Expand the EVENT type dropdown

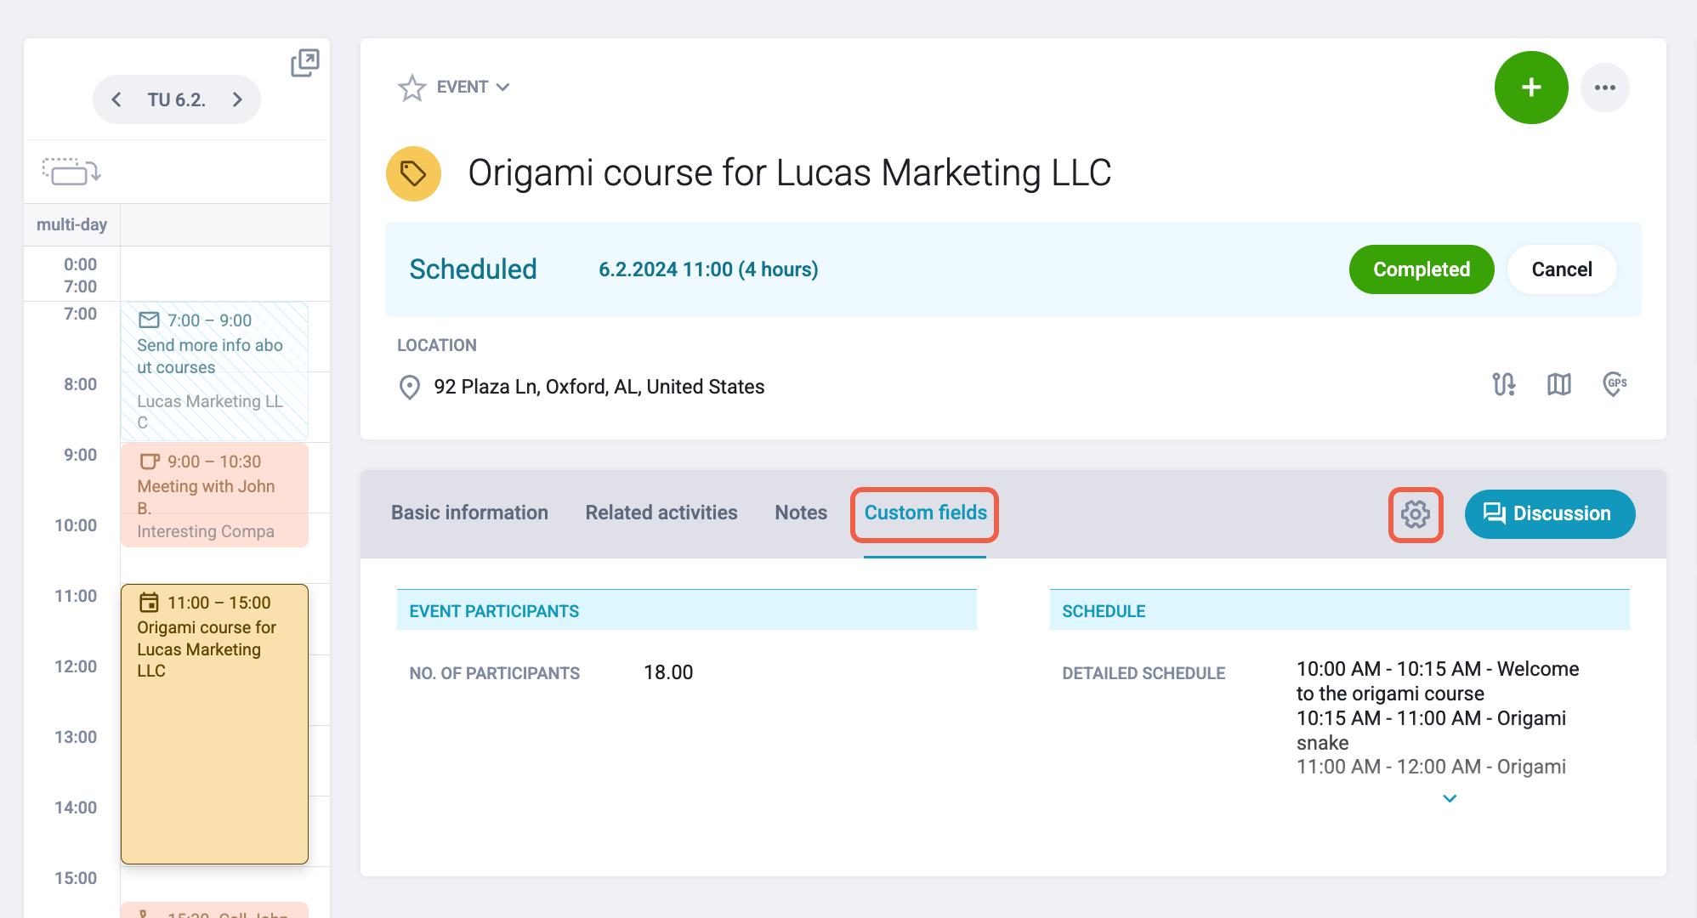pyautogui.click(x=474, y=87)
